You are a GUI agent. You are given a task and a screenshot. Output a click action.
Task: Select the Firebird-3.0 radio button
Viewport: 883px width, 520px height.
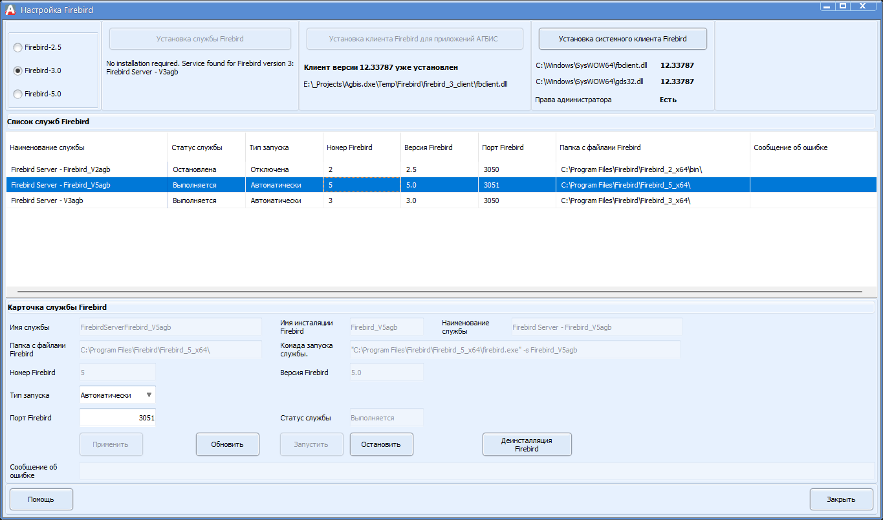(18, 71)
